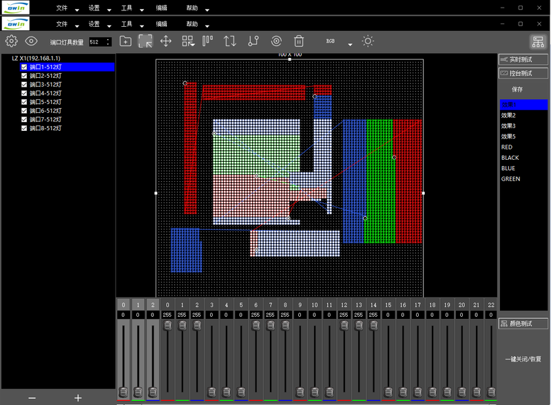Viewport: 551px width, 405px height.
Task: Select 端口5-512灯 row label
Action: click(x=45, y=102)
